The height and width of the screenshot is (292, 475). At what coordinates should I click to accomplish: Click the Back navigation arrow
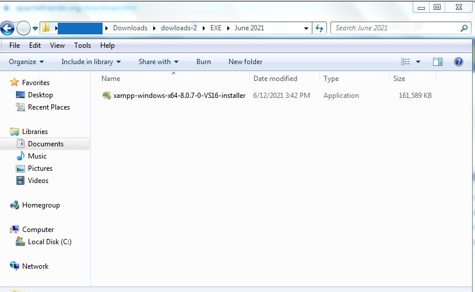tap(7, 29)
